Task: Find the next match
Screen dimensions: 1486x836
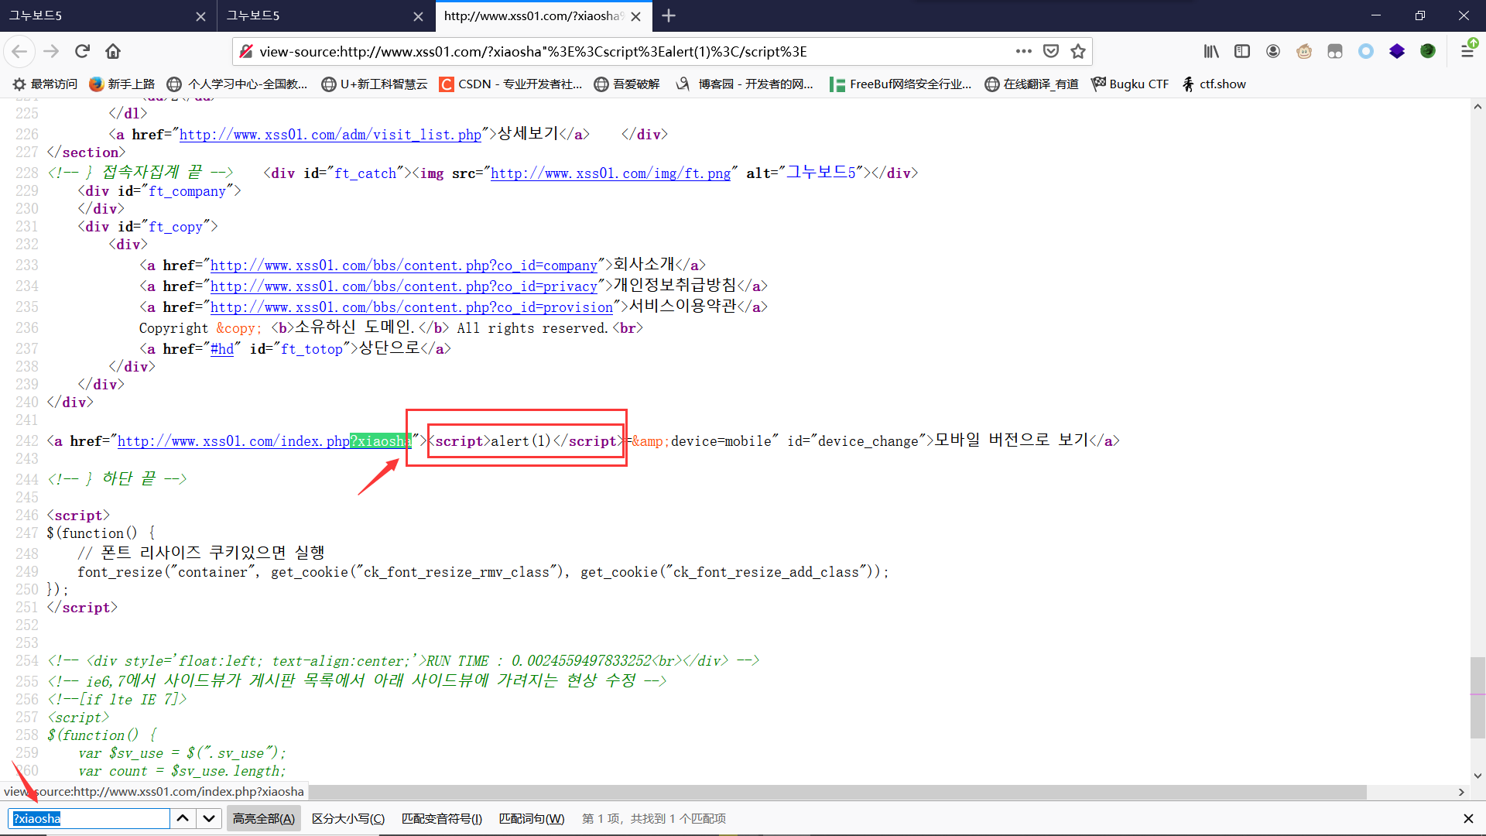Action: tap(209, 818)
